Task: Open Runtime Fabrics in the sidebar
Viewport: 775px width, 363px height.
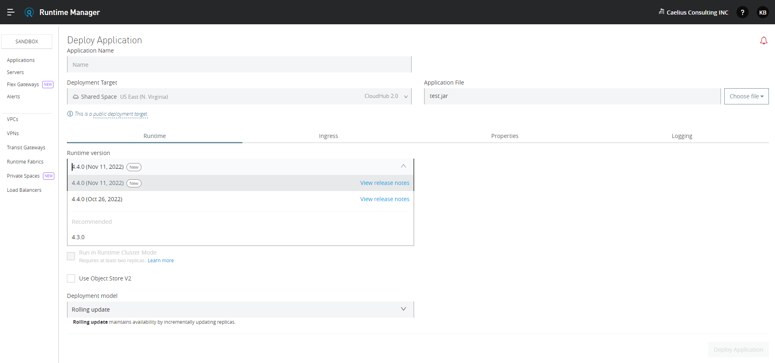Action: click(x=25, y=161)
